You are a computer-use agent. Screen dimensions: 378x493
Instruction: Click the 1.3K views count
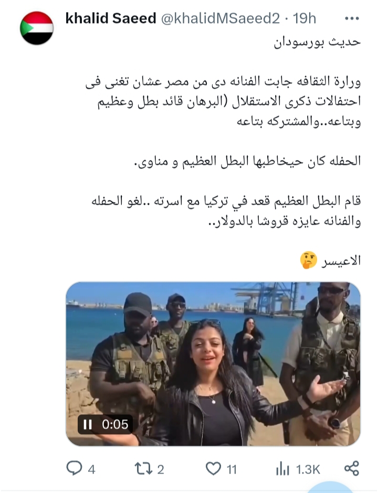[x=308, y=470]
